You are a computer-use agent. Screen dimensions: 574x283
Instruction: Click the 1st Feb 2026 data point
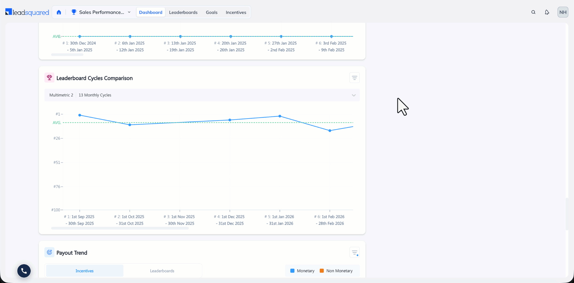(330, 131)
